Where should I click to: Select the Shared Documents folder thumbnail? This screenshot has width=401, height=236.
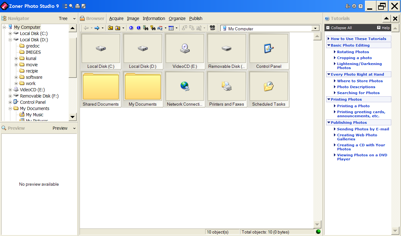coord(101,89)
